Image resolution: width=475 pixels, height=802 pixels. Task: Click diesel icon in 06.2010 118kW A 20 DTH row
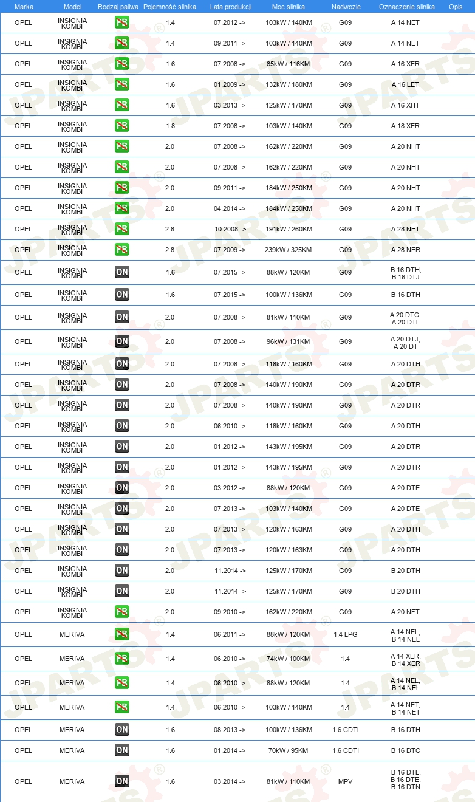122,426
